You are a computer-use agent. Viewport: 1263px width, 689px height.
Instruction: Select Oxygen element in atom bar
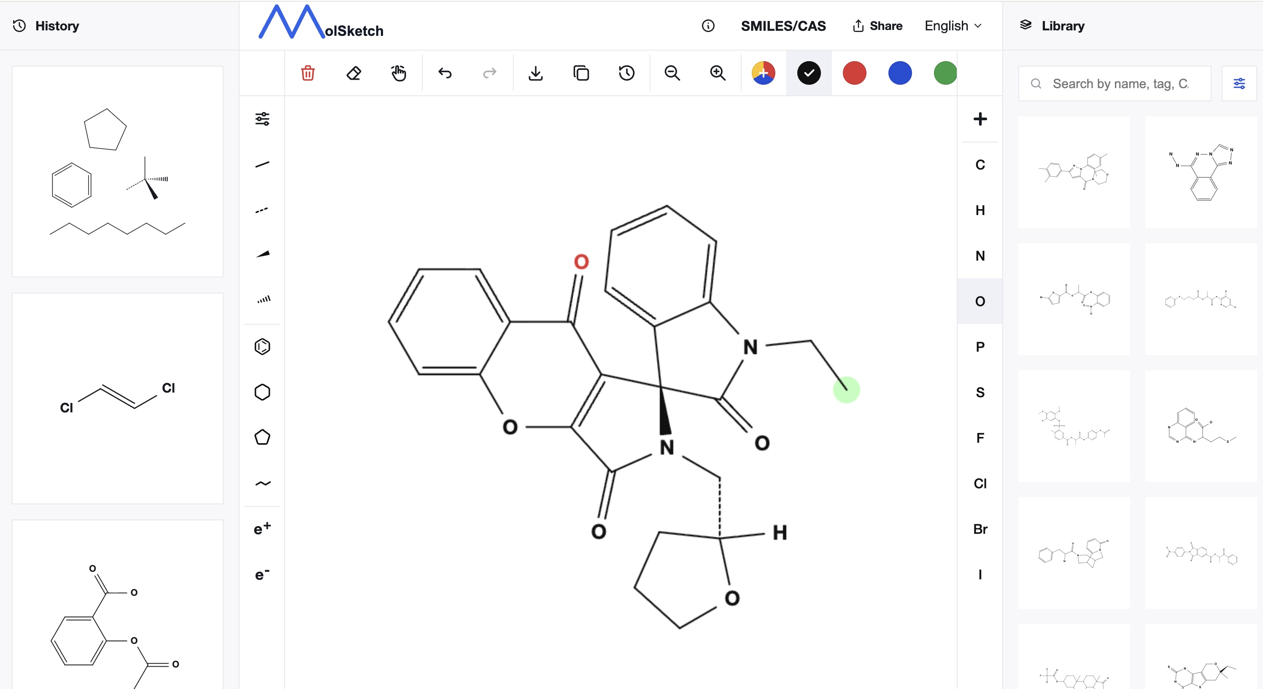[980, 301]
